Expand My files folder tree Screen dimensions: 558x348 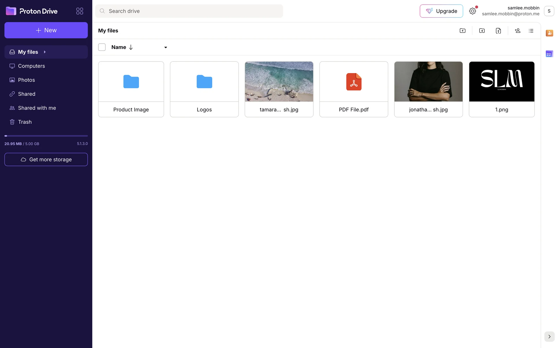pyautogui.click(x=45, y=52)
